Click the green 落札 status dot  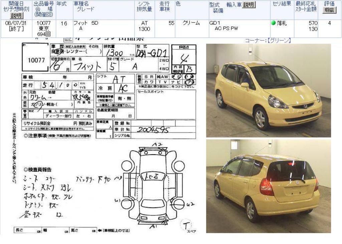tap(273, 23)
